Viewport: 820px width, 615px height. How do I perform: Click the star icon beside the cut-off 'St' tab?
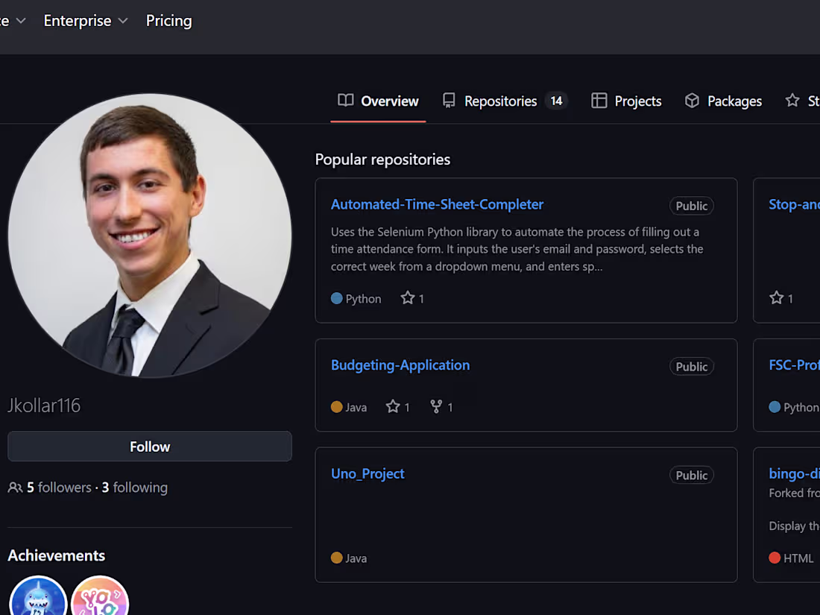tap(792, 101)
